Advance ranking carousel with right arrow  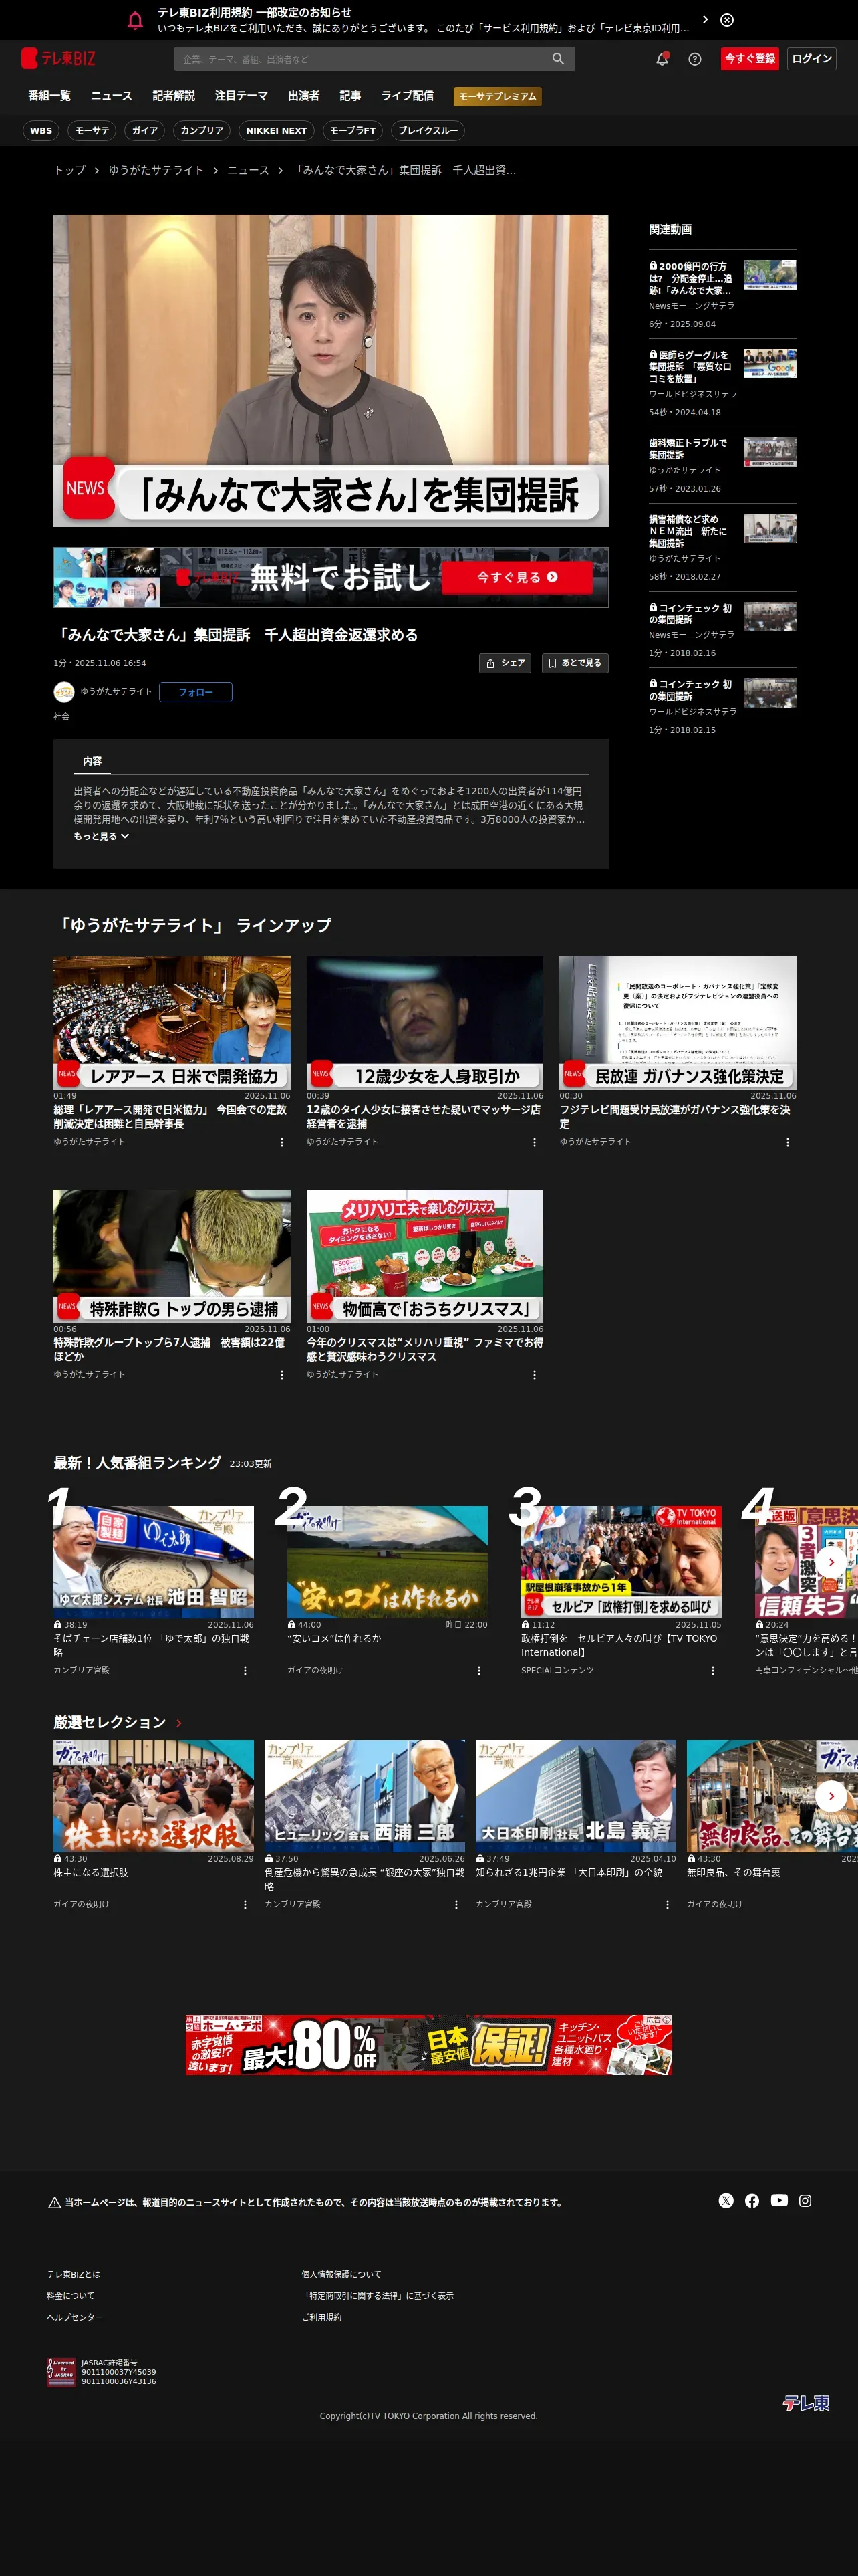click(831, 1562)
